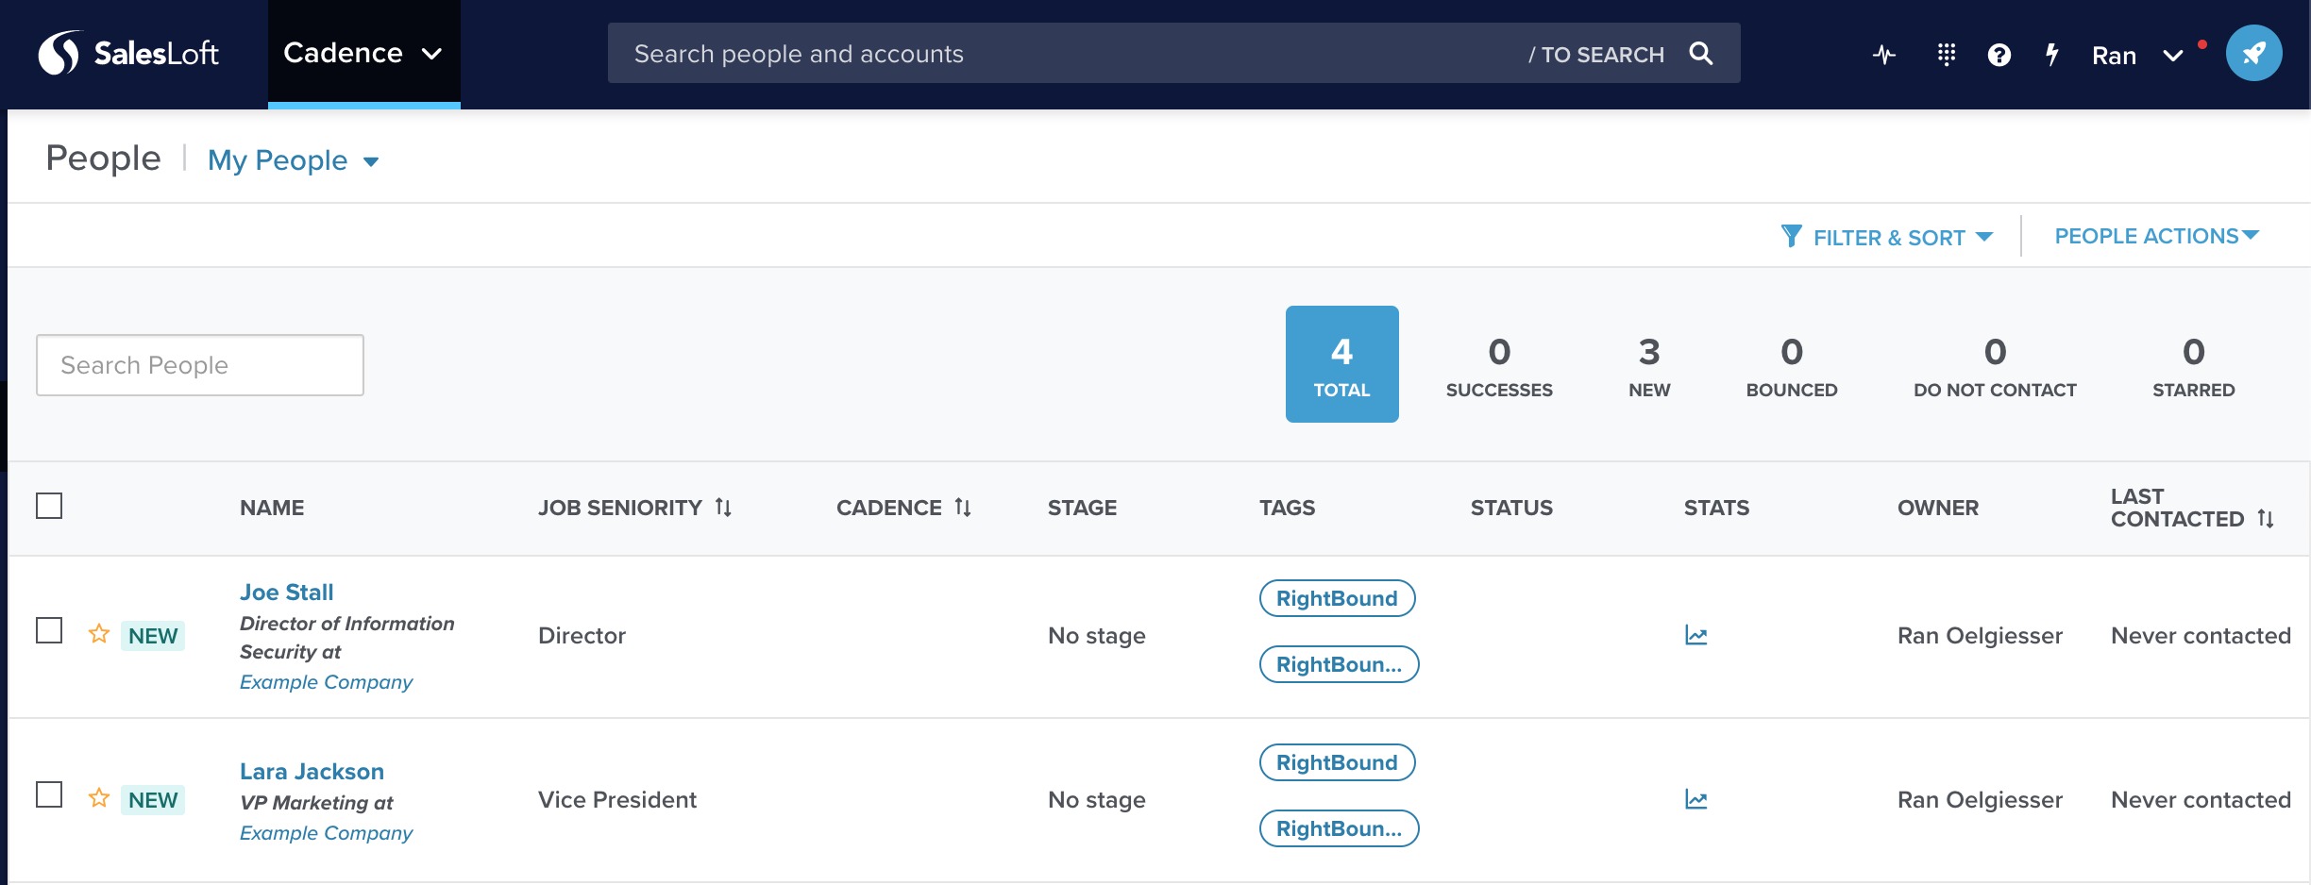Click Lara Jackson's truncated RightBoun... tag

pos(1339,828)
